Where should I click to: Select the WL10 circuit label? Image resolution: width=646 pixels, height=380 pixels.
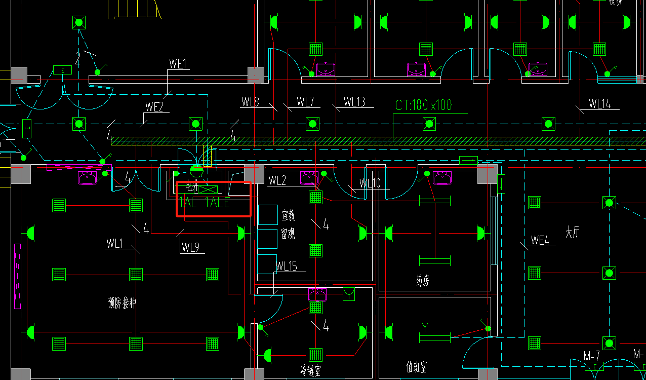[370, 183]
